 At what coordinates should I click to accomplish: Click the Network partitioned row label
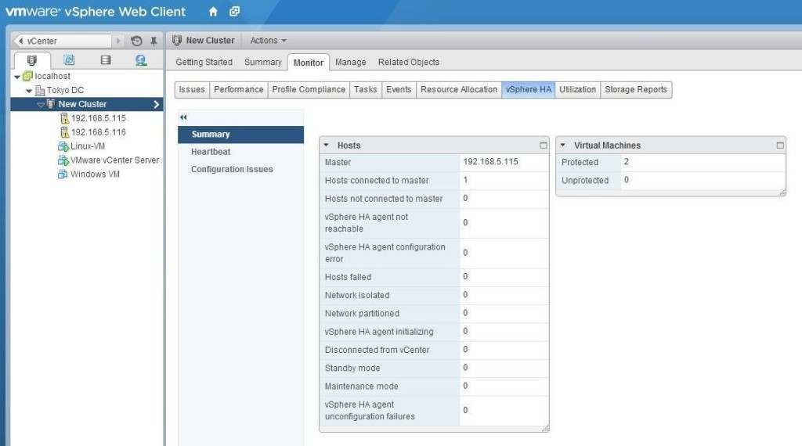[362, 314]
